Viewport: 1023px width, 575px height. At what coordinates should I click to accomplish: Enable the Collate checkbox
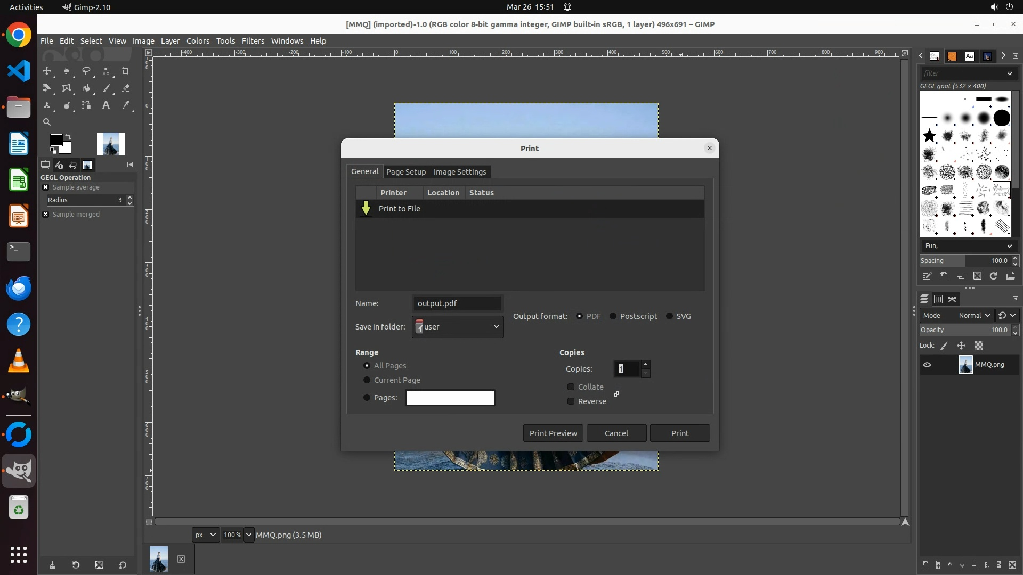click(571, 387)
